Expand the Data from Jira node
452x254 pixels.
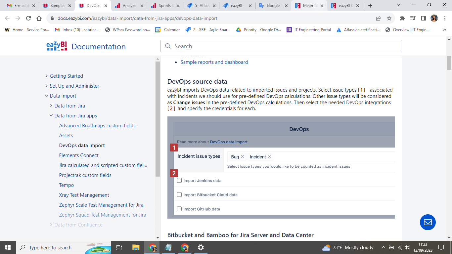coord(51,106)
